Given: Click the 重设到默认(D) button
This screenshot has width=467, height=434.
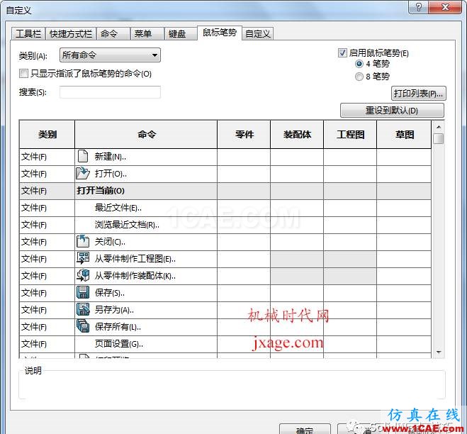Looking at the screenshot, I should 392,111.
